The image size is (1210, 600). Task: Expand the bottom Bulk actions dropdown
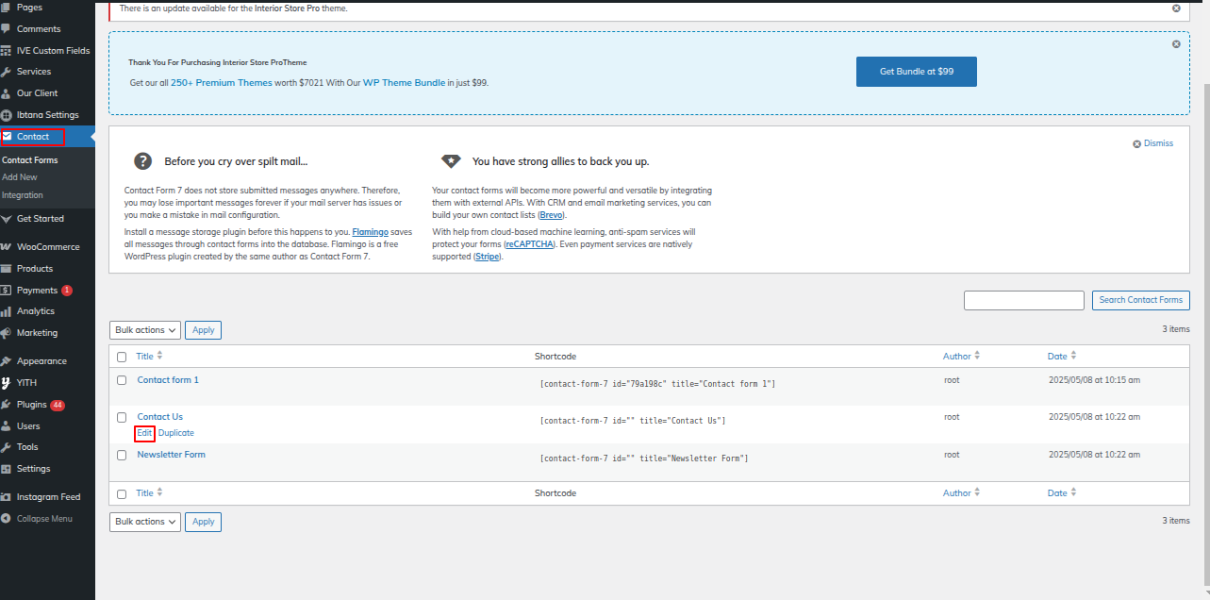(x=145, y=522)
